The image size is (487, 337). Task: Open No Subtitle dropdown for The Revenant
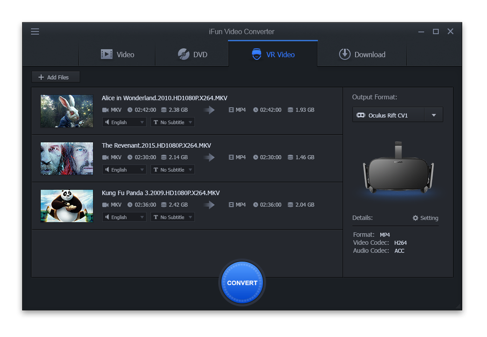pyautogui.click(x=173, y=170)
